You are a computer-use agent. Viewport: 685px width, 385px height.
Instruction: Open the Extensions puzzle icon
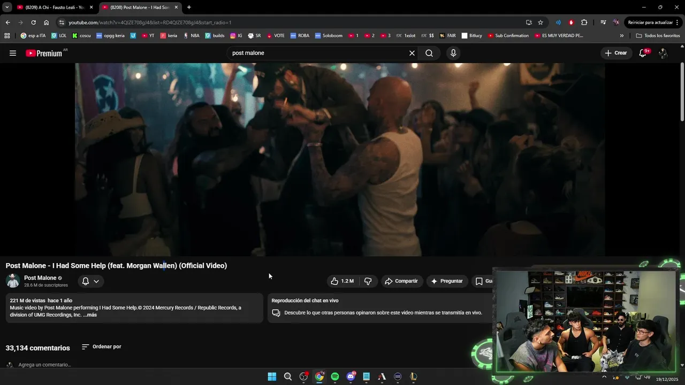[x=584, y=22]
